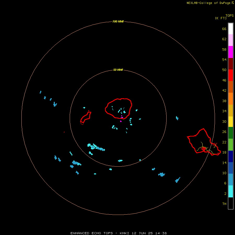Pick the dark red legend swatch
Viewport: 235px width, 235px height.
231,63
